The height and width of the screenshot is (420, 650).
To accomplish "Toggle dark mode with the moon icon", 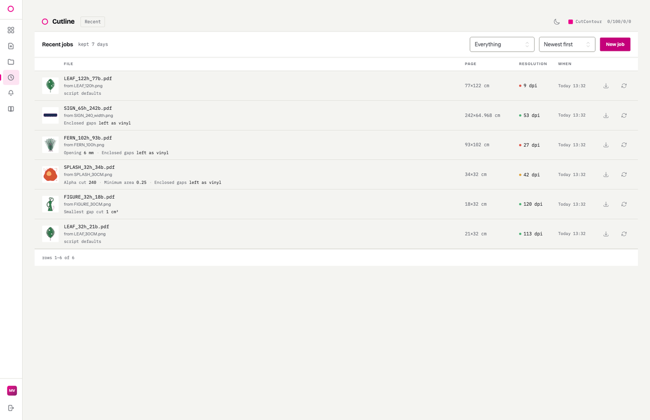I will (556, 22).
